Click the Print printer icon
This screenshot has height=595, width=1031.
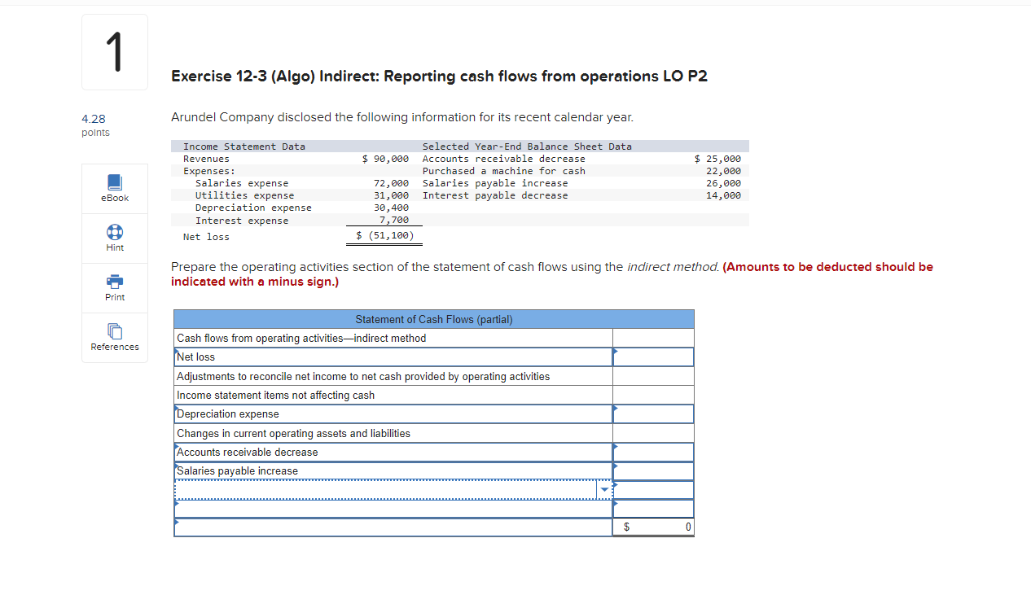tap(115, 281)
